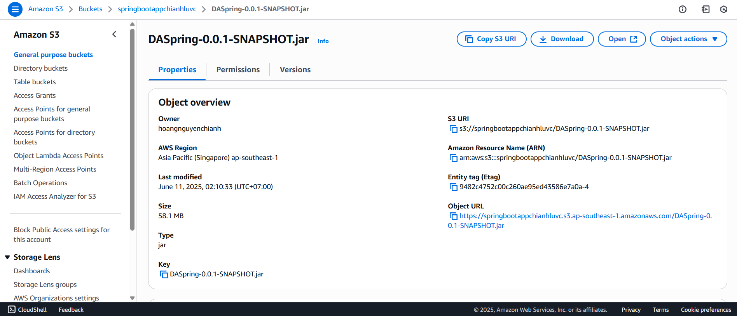The width and height of the screenshot is (737, 316).
Task: Click sidebar scrollbar up arrow
Action: (x=133, y=24)
